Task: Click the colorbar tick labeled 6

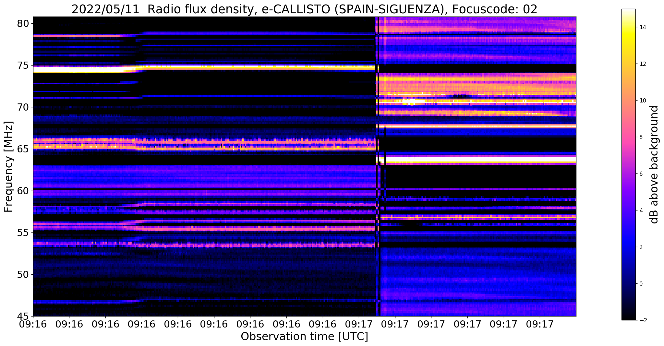Action: coord(641,174)
